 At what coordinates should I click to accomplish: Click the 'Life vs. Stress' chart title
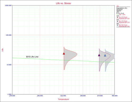click(x=63, y=3)
